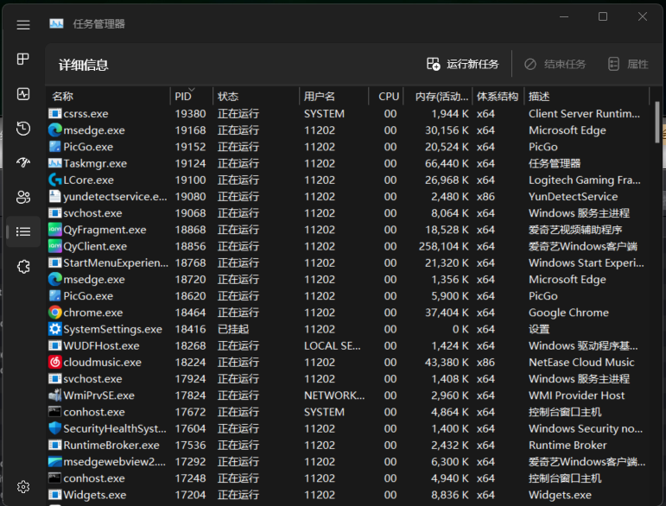Click the msedge.exe icon for PID 19168
The width and height of the screenshot is (666, 506).
click(x=54, y=130)
